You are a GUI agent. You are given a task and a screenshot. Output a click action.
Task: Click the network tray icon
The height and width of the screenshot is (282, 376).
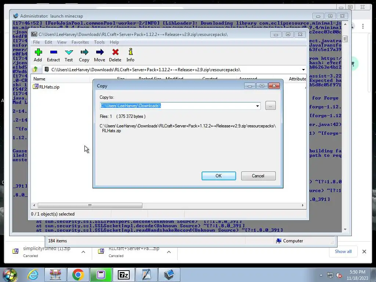click(330, 275)
